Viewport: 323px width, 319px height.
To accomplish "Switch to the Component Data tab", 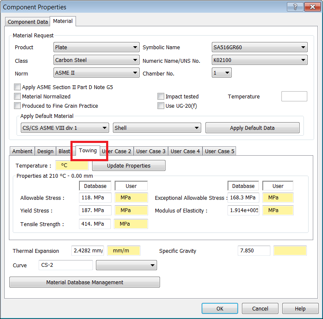I will [28, 22].
